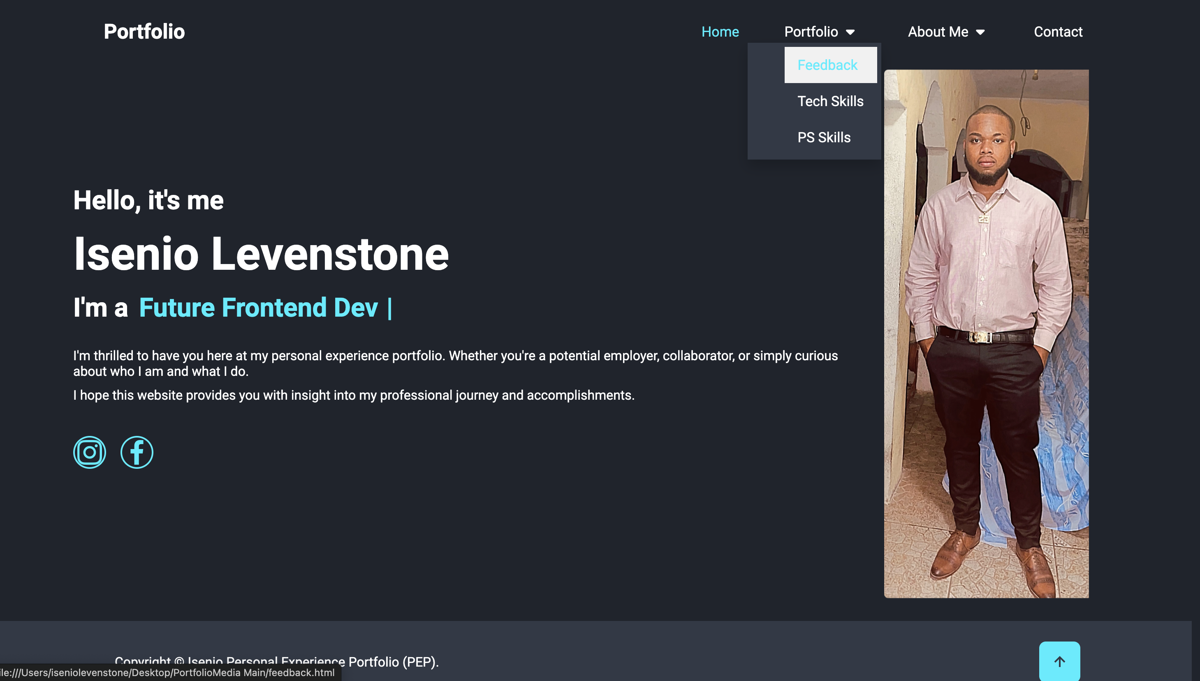Click the caret beside About Me

click(x=980, y=32)
